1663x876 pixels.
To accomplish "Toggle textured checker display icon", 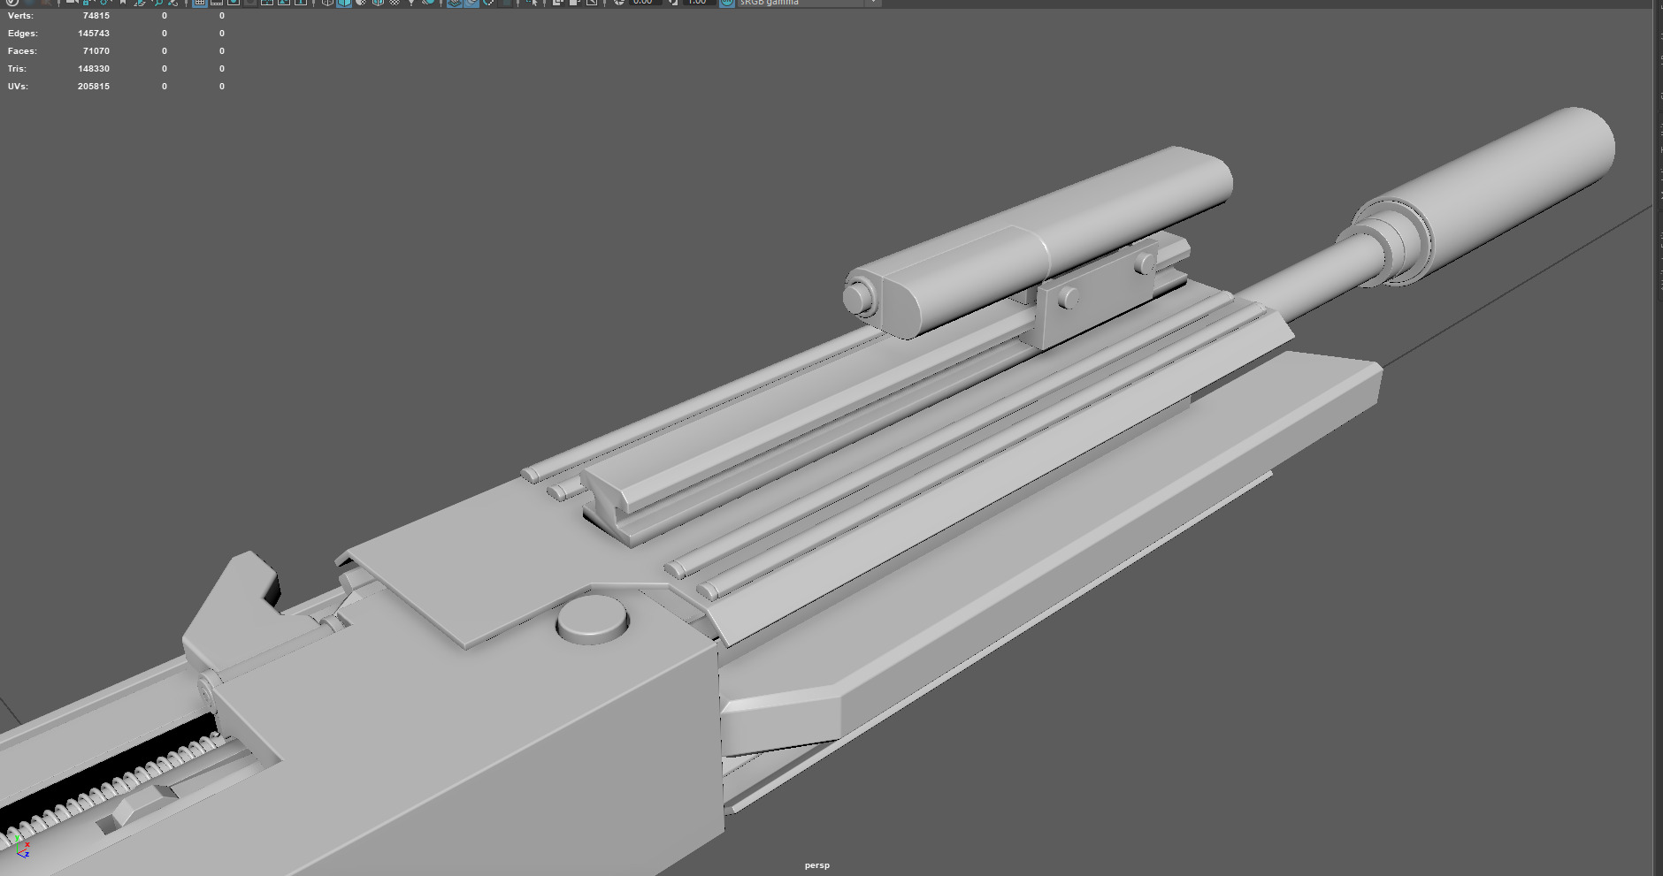I will tap(395, 3).
